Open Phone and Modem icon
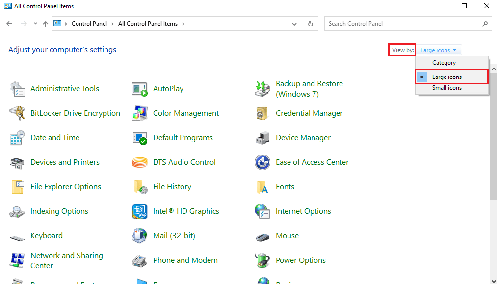Screen dimensions: 497x284 140,261
